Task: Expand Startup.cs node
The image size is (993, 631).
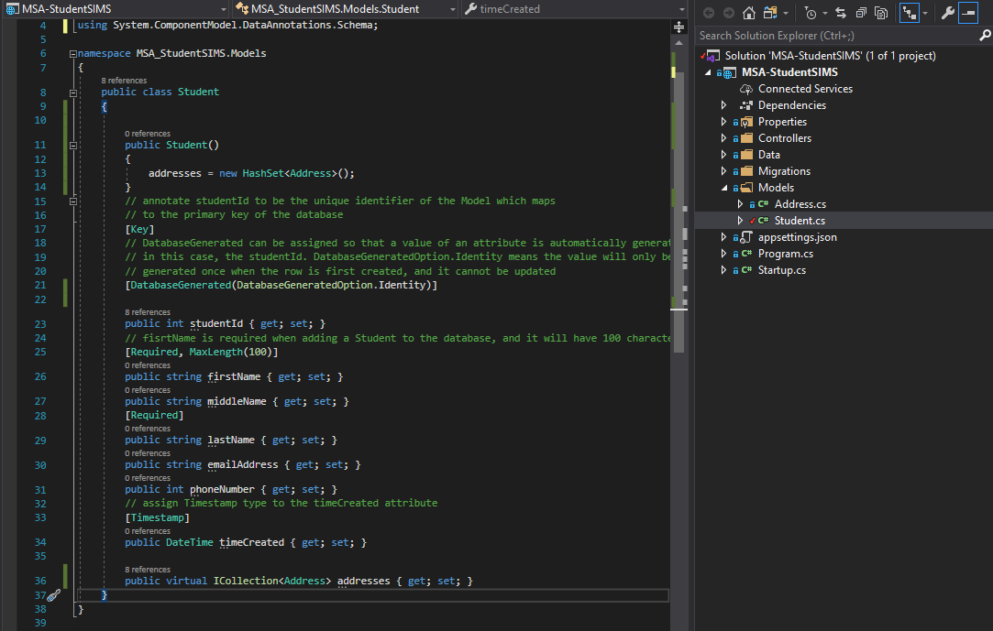Action: (723, 270)
